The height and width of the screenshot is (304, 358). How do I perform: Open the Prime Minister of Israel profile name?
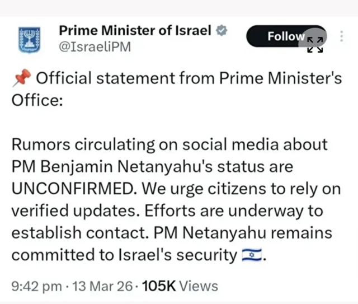point(135,31)
